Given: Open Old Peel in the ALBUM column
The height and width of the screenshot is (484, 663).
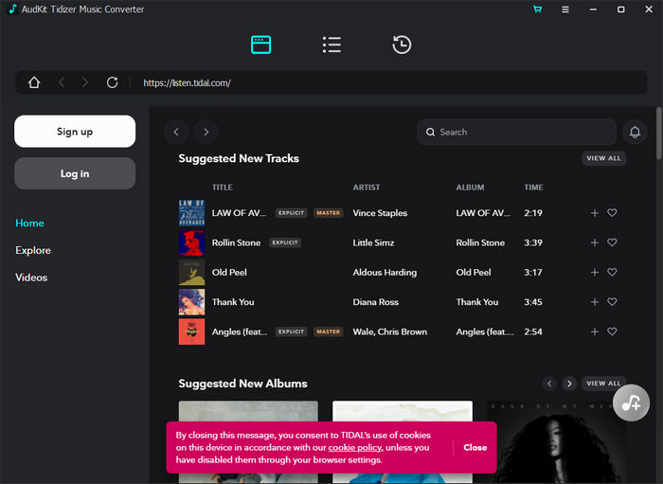Looking at the screenshot, I should coord(474,272).
